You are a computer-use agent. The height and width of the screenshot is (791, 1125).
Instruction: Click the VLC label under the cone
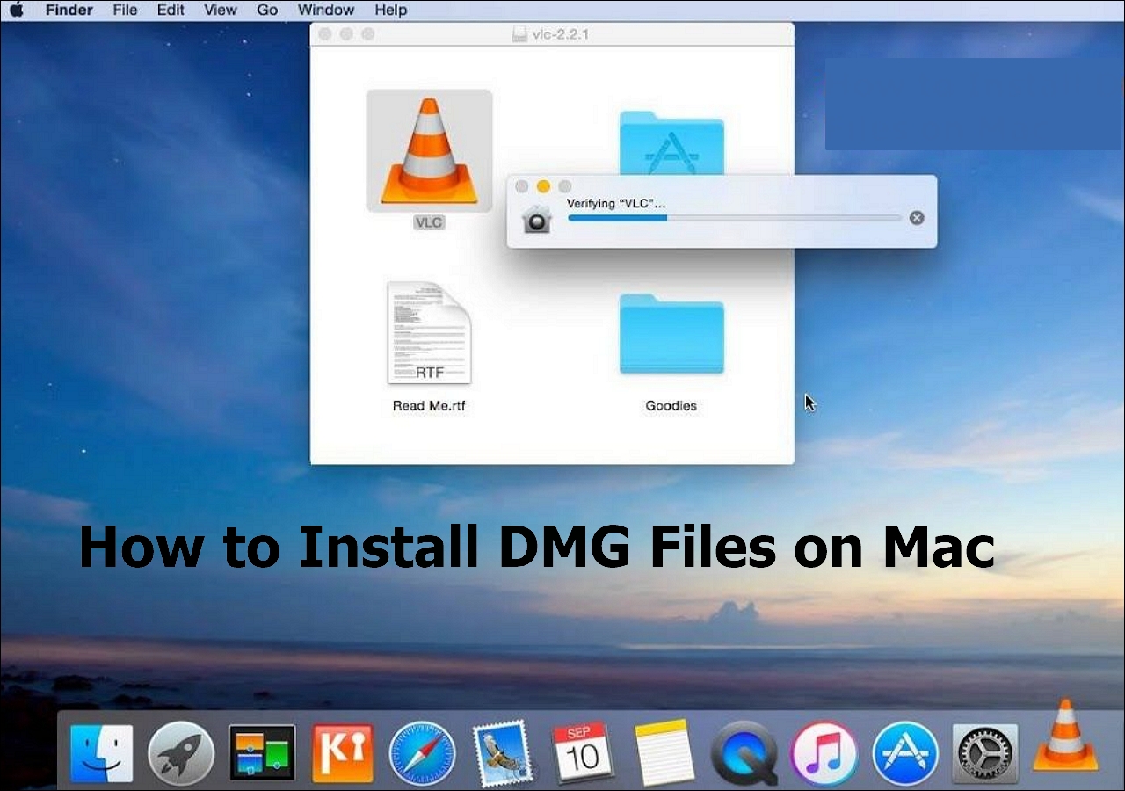tap(429, 222)
